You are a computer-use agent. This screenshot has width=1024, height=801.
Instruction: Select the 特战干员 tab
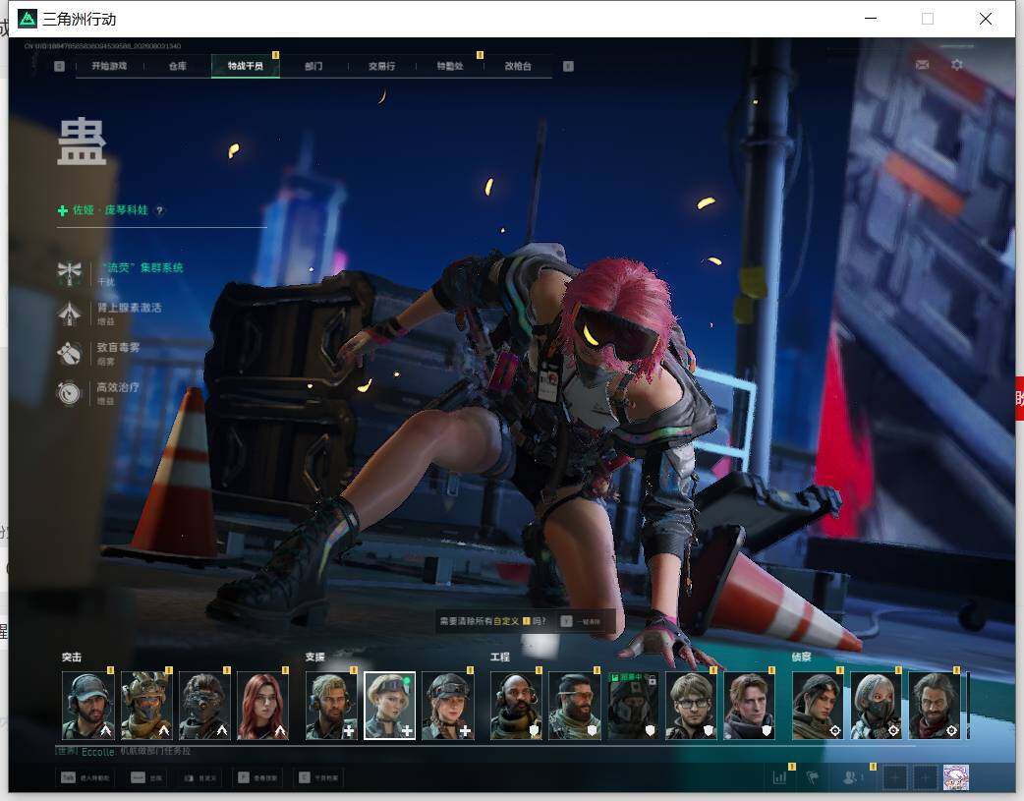coord(246,66)
